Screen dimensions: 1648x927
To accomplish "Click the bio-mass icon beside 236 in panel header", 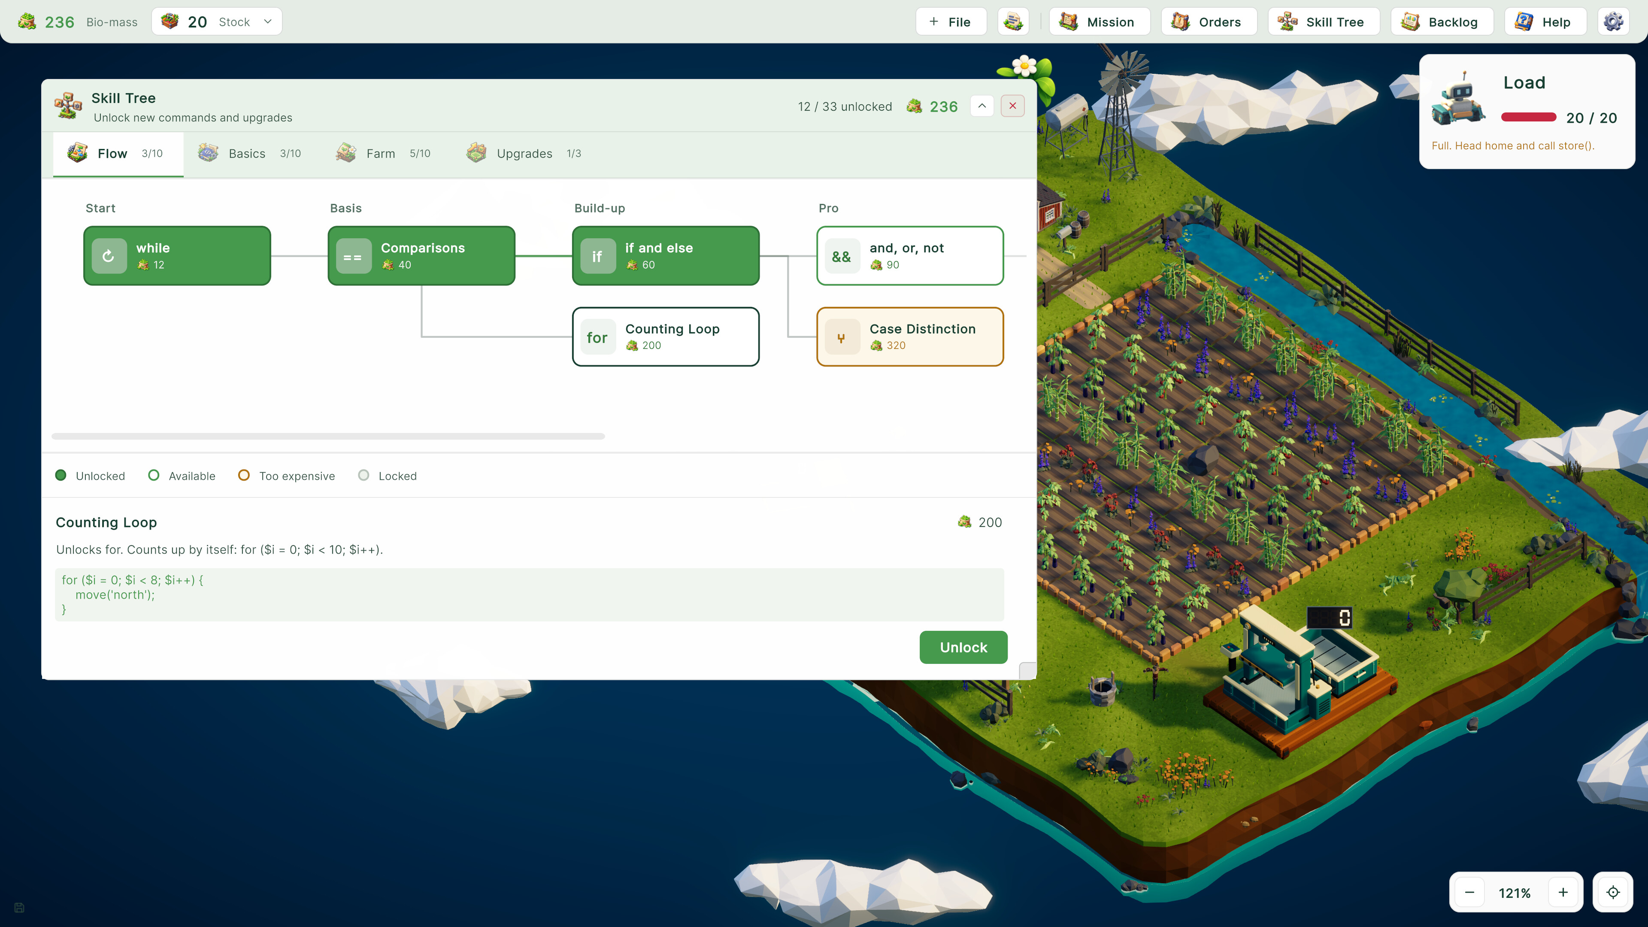I will pyautogui.click(x=914, y=106).
